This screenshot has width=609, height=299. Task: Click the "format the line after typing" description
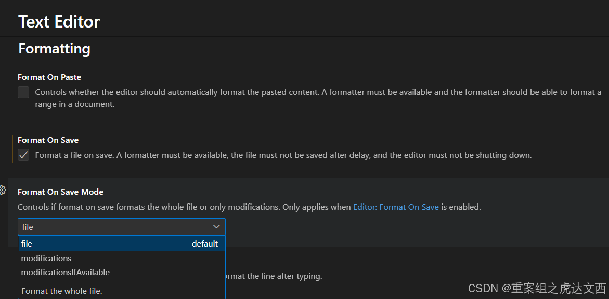click(273, 276)
